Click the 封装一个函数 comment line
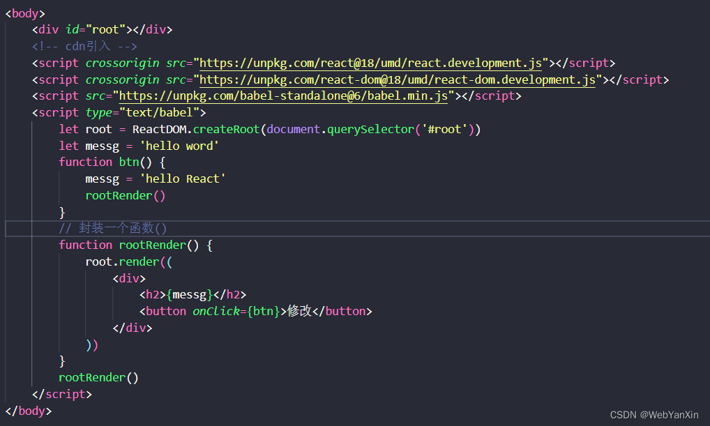 pos(113,228)
